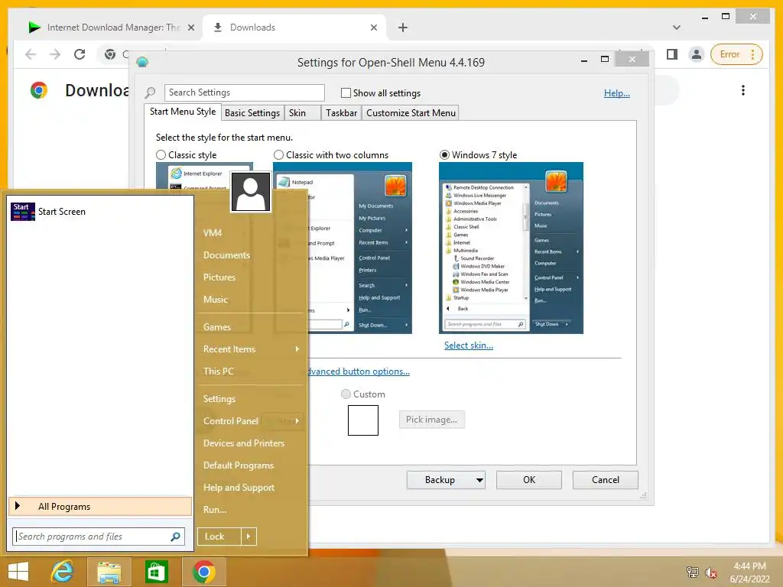Open Chrome's side panel icon
The height and width of the screenshot is (587, 783).
(672, 54)
